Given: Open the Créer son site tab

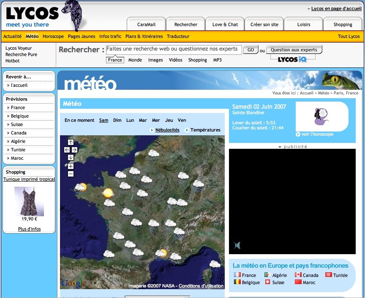Looking at the screenshot, I should tap(264, 24).
